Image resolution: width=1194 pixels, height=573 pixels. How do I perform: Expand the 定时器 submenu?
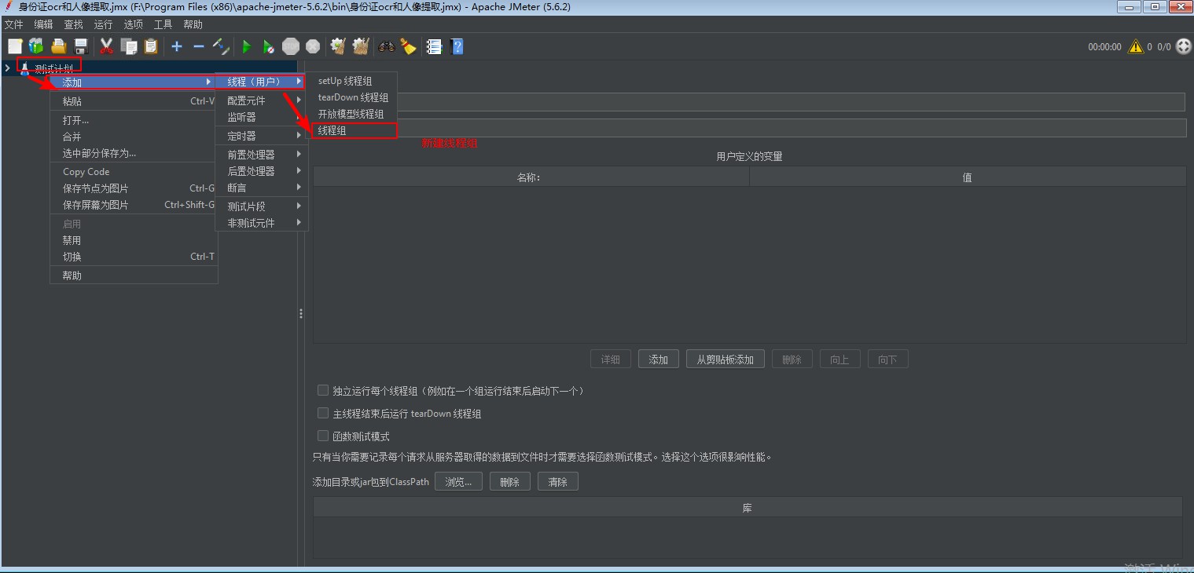[x=261, y=136]
